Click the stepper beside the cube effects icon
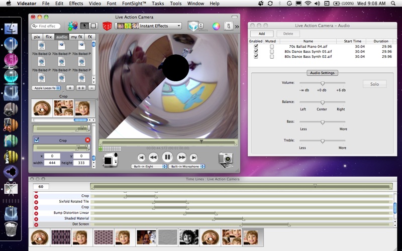402x251 pixels. pos(200,26)
